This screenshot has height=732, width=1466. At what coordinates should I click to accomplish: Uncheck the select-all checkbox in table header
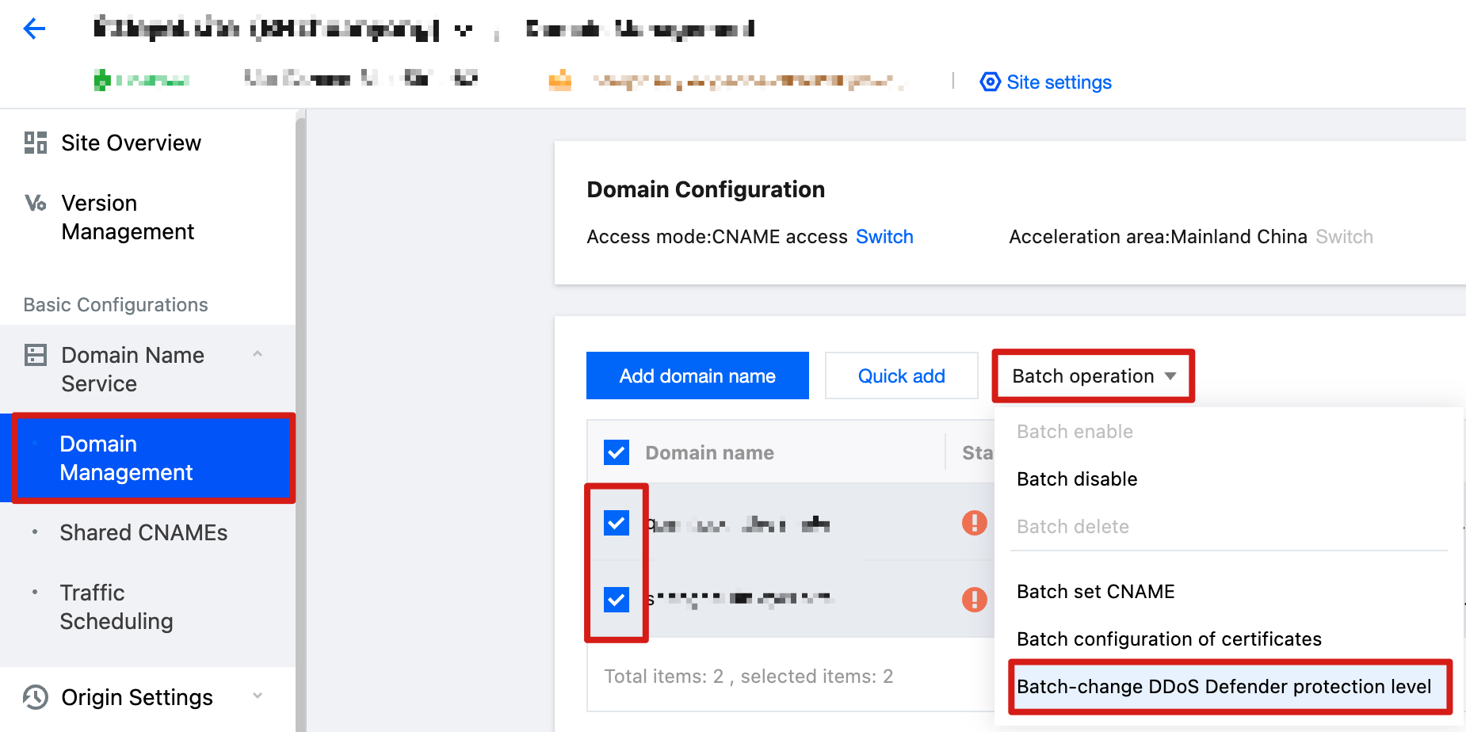(x=617, y=452)
